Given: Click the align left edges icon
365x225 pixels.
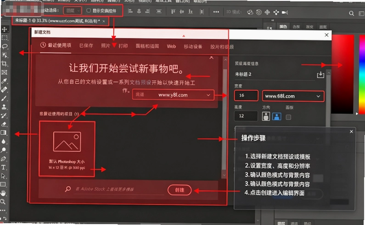Looking at the screenshot, I should pos(130,11).
